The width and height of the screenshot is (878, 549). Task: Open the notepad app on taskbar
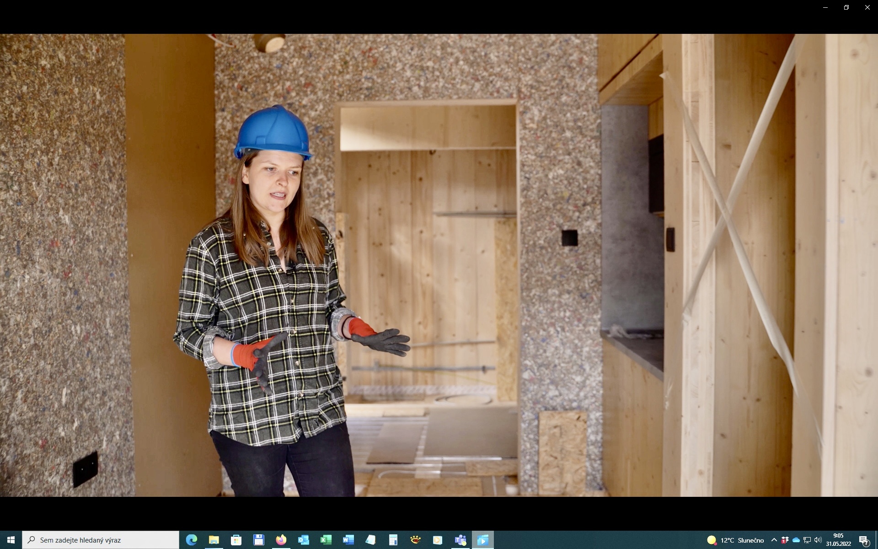click(371, 540)
